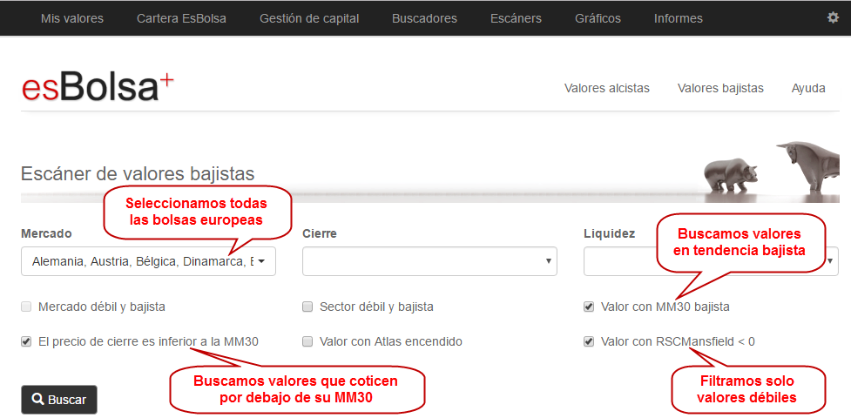
Task: Uncheck Valor con MM30 bajista
Action: 589,307
